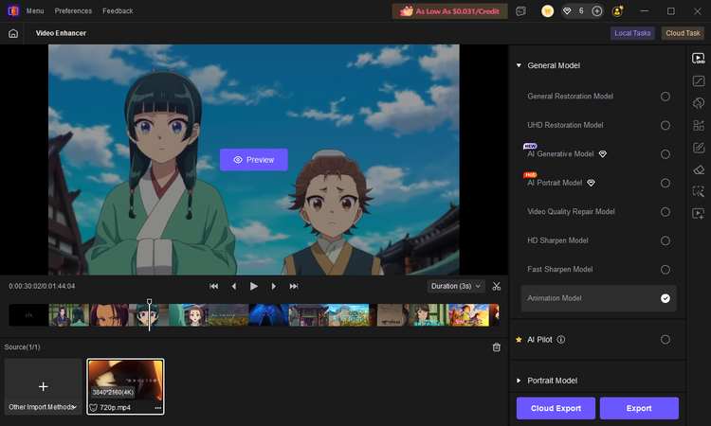Open Other Import Methods dropdown
711x426 pixels.
[x=43, y=407]
